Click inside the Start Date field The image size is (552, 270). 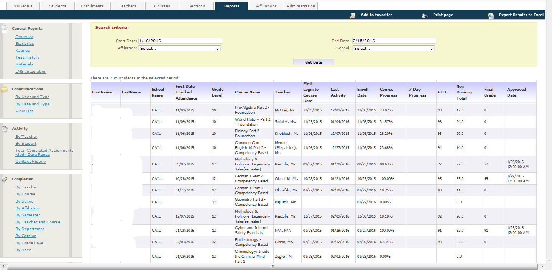pos(180,41)
